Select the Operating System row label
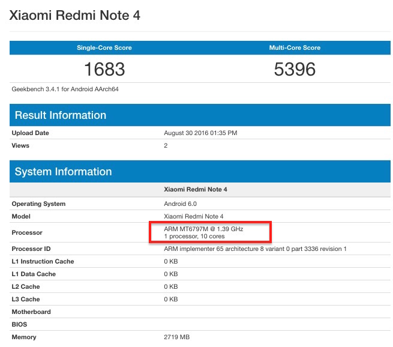Image resolution: width=393 pixels, height=347 pixels. [x=38, y=204]
